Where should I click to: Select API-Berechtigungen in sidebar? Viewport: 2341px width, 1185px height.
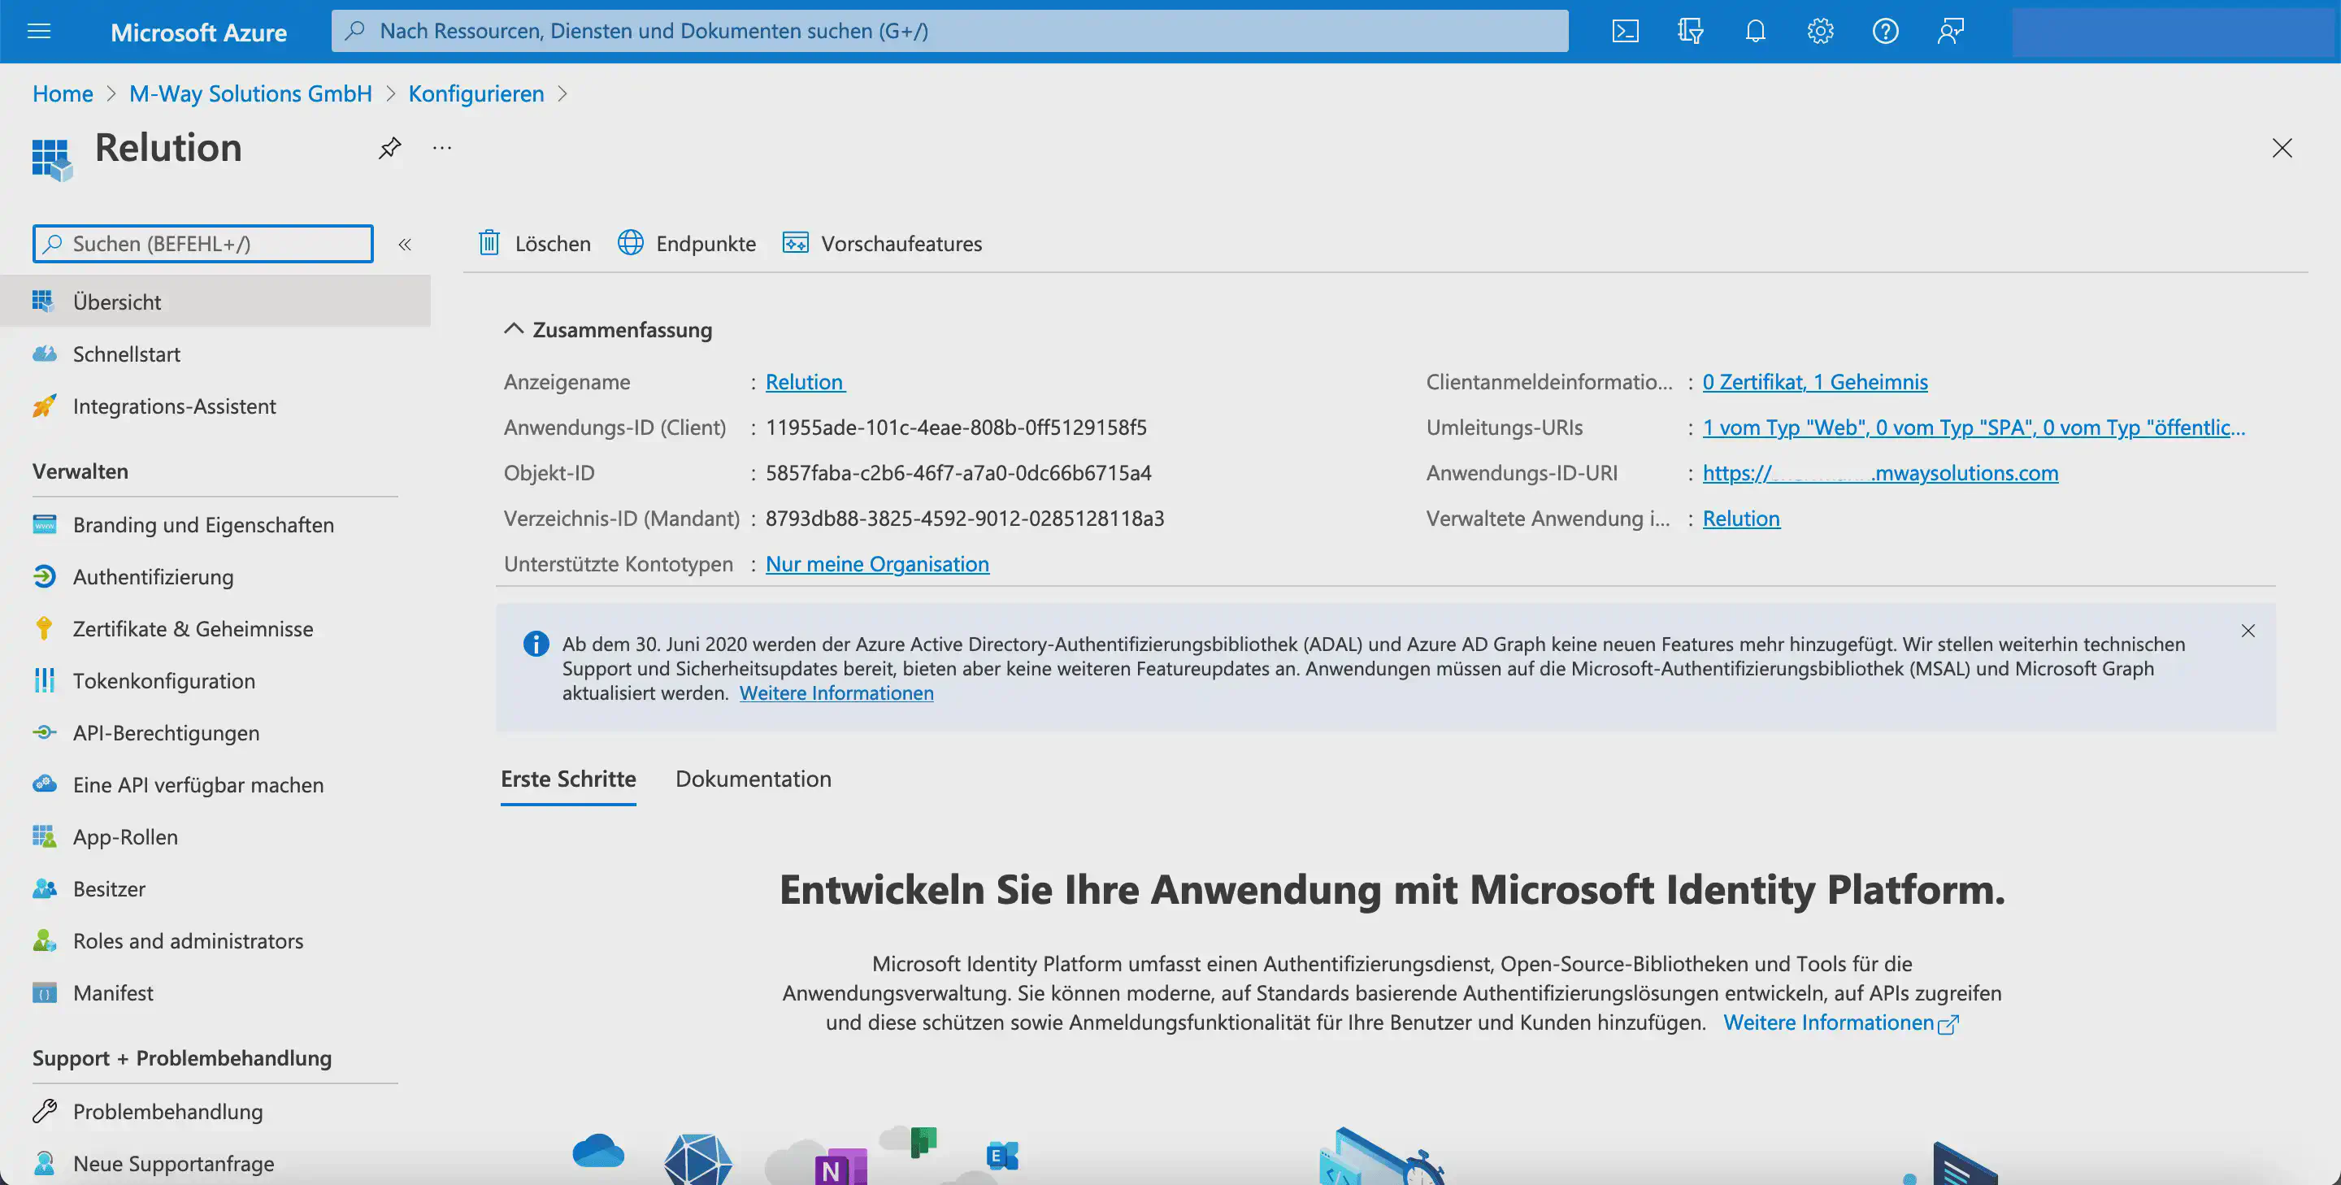click(165, 732)
